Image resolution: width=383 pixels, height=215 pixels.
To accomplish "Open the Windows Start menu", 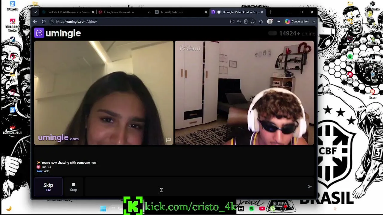I will (103, 209).
